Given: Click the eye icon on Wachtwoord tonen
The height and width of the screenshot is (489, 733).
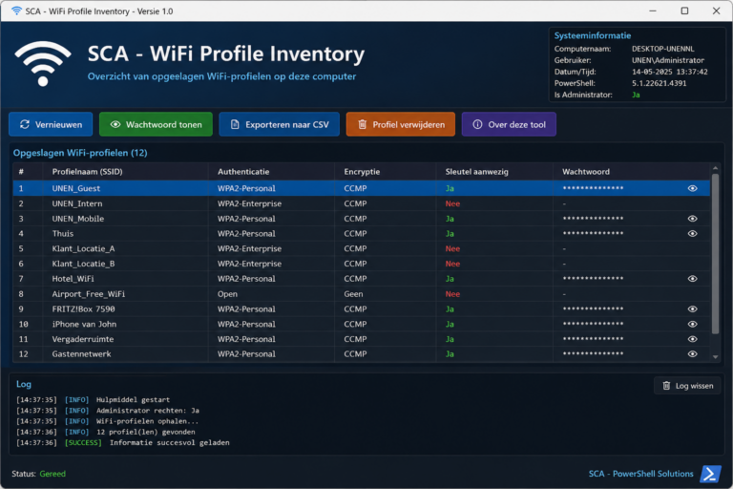Looking at the screenshot, I should pyautogui.click(x=115, y=124).
